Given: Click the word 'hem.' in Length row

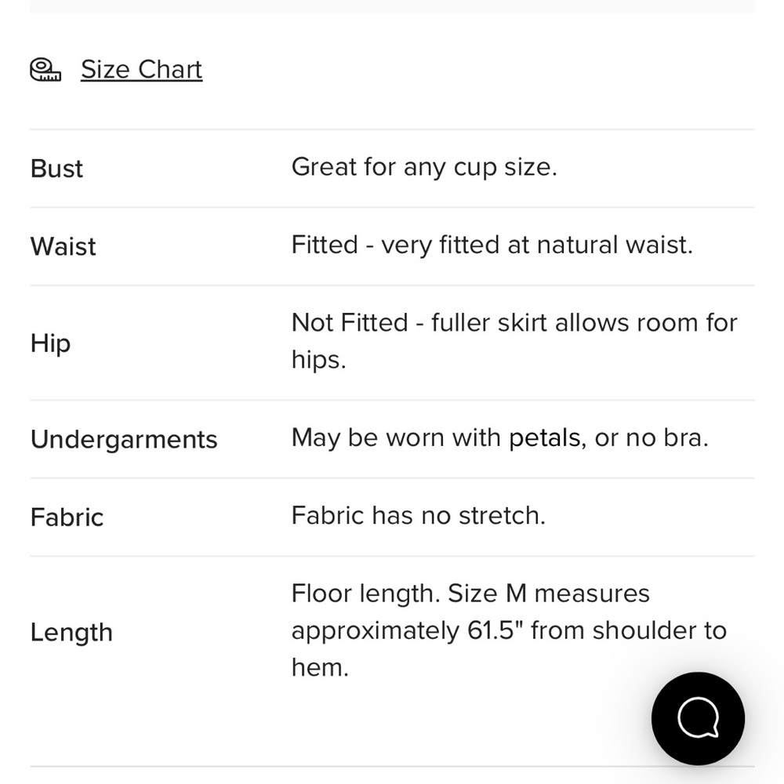Looking at the screenshot, I should tap(320, 667).
